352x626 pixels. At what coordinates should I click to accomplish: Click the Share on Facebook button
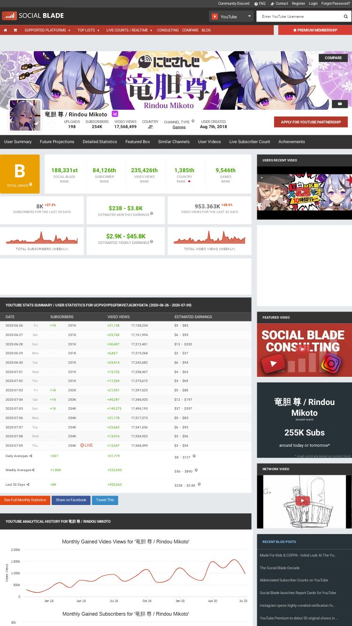tap(71, 500)
